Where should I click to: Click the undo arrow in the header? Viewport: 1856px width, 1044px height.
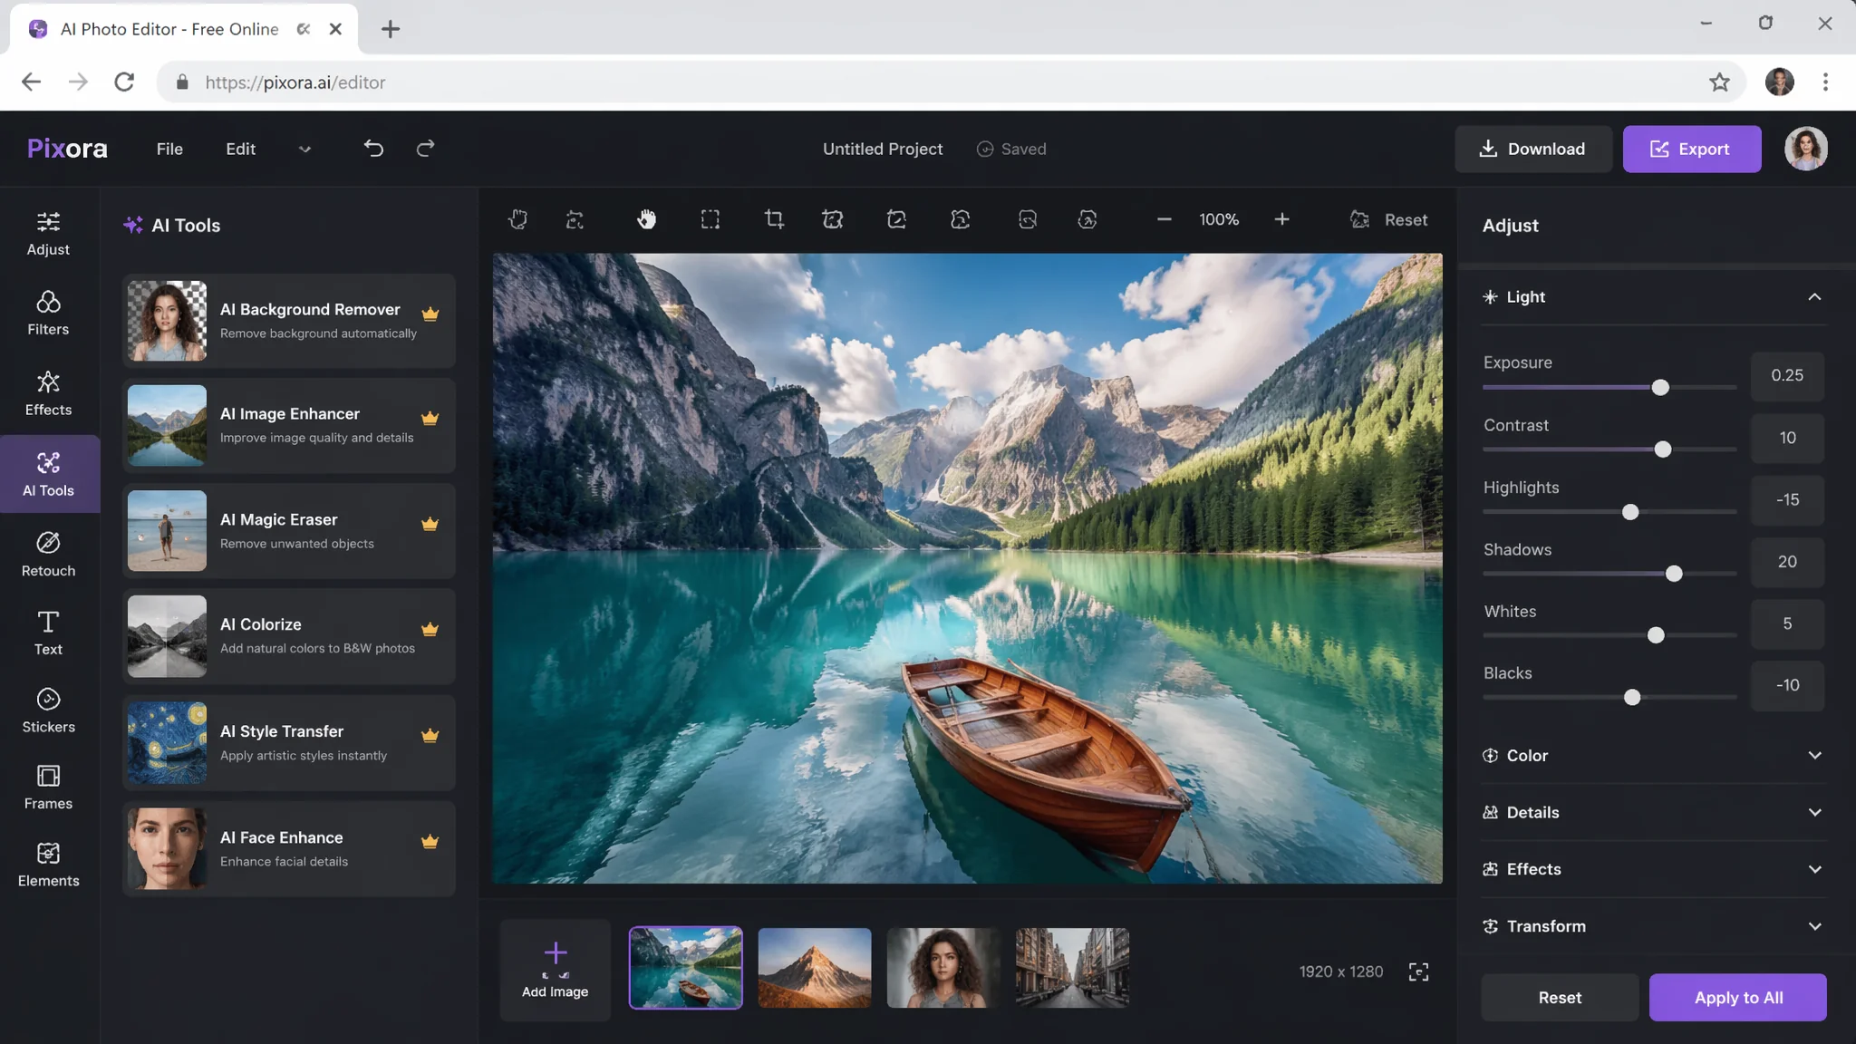pyautogui.click(x=373, y=148)
